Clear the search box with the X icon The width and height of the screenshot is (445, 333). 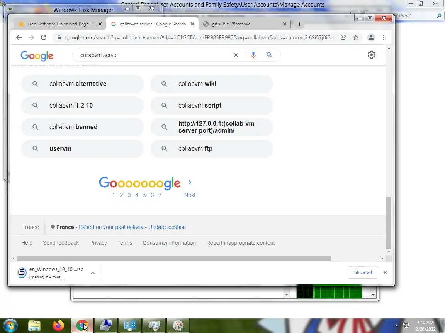tap(236, 55)
